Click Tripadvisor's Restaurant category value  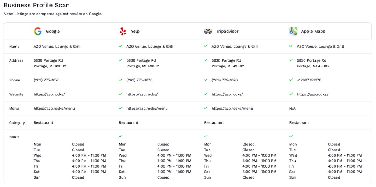(x=214, y=122)
